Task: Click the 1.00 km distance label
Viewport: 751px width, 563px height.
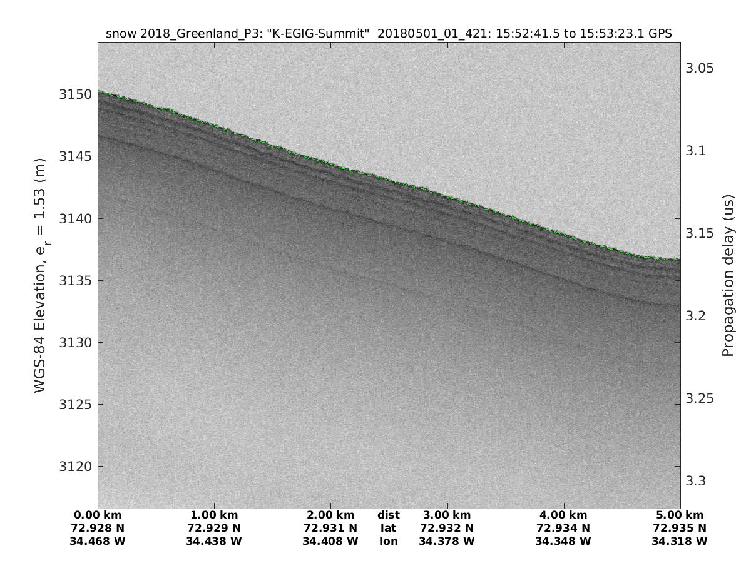Action: click(x=214, y=515)
